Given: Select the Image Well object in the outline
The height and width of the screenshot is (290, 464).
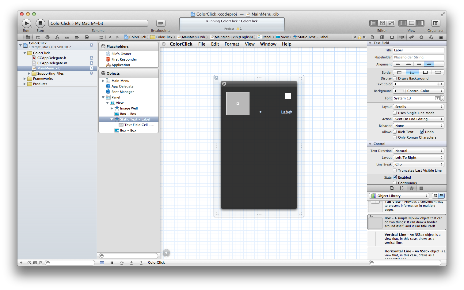Looking at the screenshot, I should pos(129,108).
